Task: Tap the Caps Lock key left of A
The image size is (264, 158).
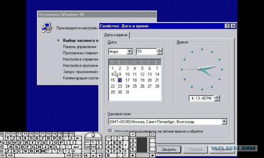Action: click(4, 147)
